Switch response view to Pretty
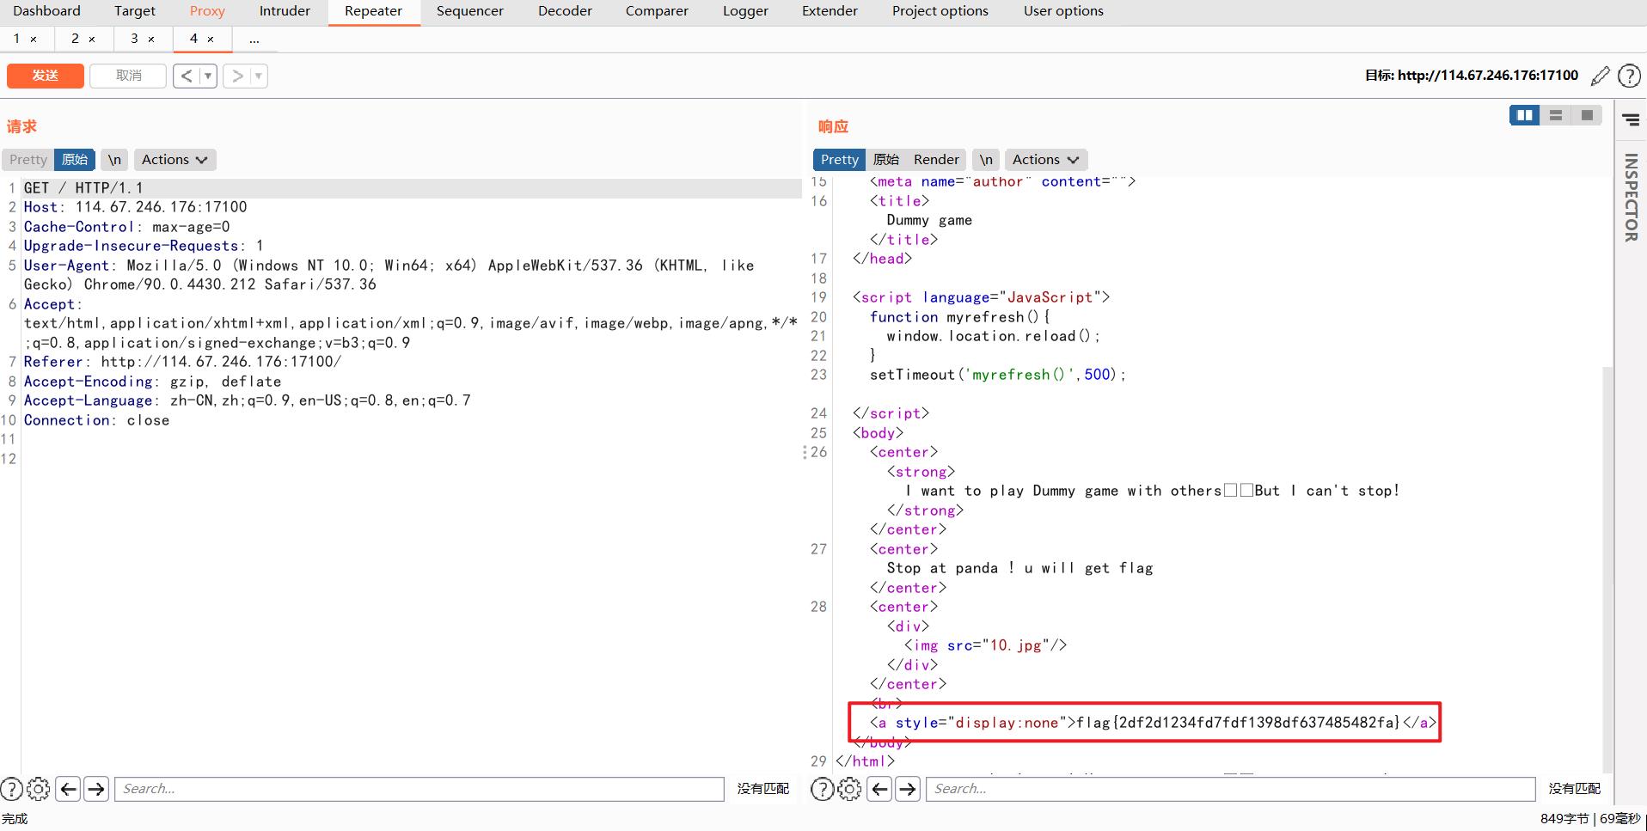The width and height of the screenshot is (1647, 831). coord(839,159)
